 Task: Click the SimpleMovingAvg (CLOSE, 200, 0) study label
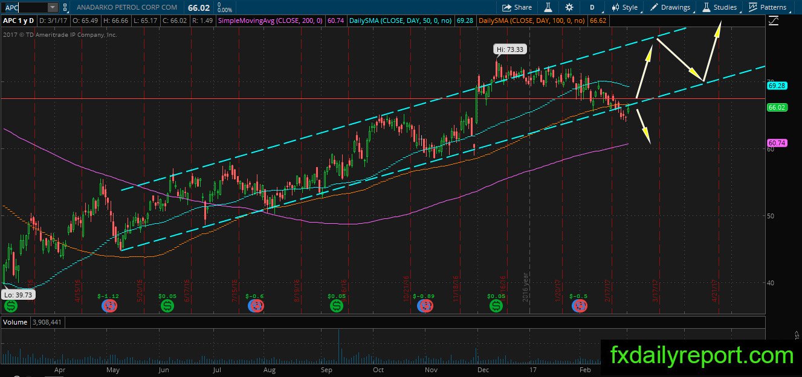coord(270,21)
